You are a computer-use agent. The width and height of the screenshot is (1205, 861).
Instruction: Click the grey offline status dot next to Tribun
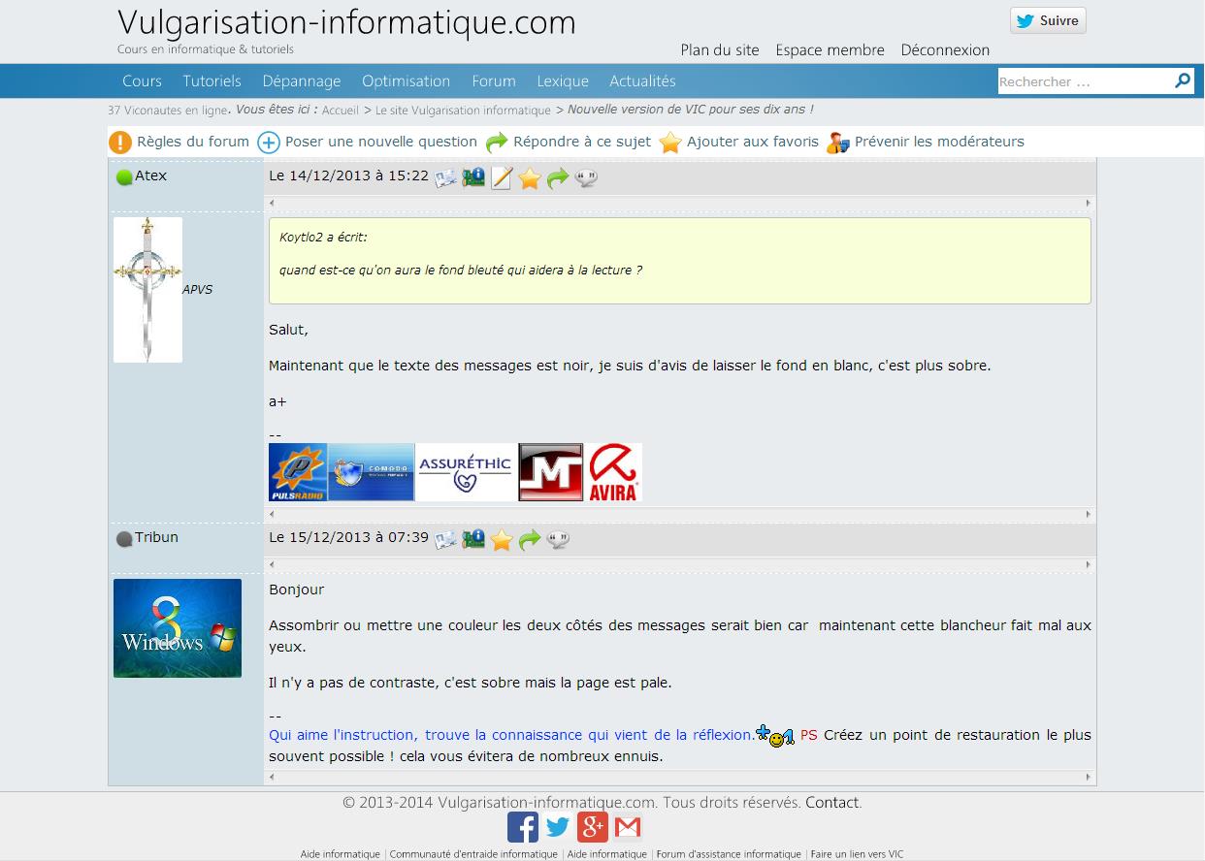pos(124,539)
